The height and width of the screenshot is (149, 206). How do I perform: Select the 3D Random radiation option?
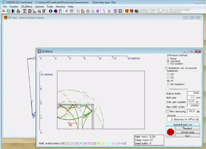pos(168,84)
